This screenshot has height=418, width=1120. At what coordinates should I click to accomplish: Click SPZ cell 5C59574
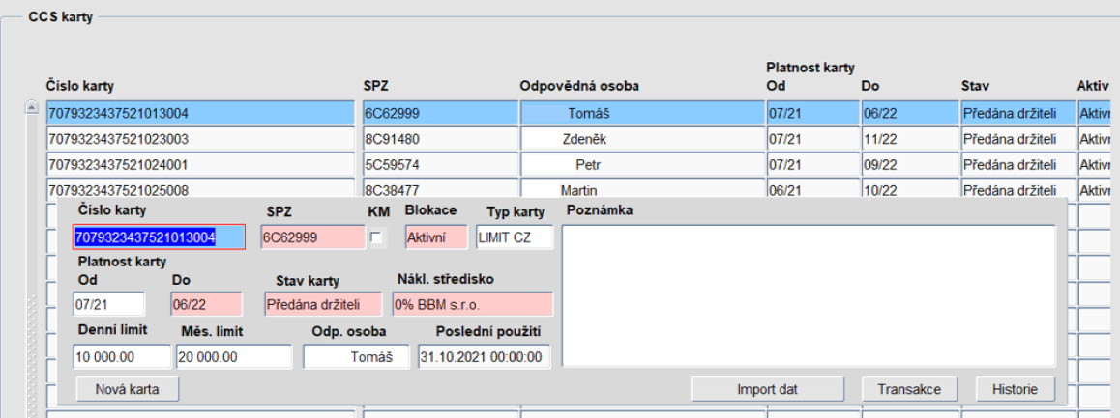(x=440, y=165)
